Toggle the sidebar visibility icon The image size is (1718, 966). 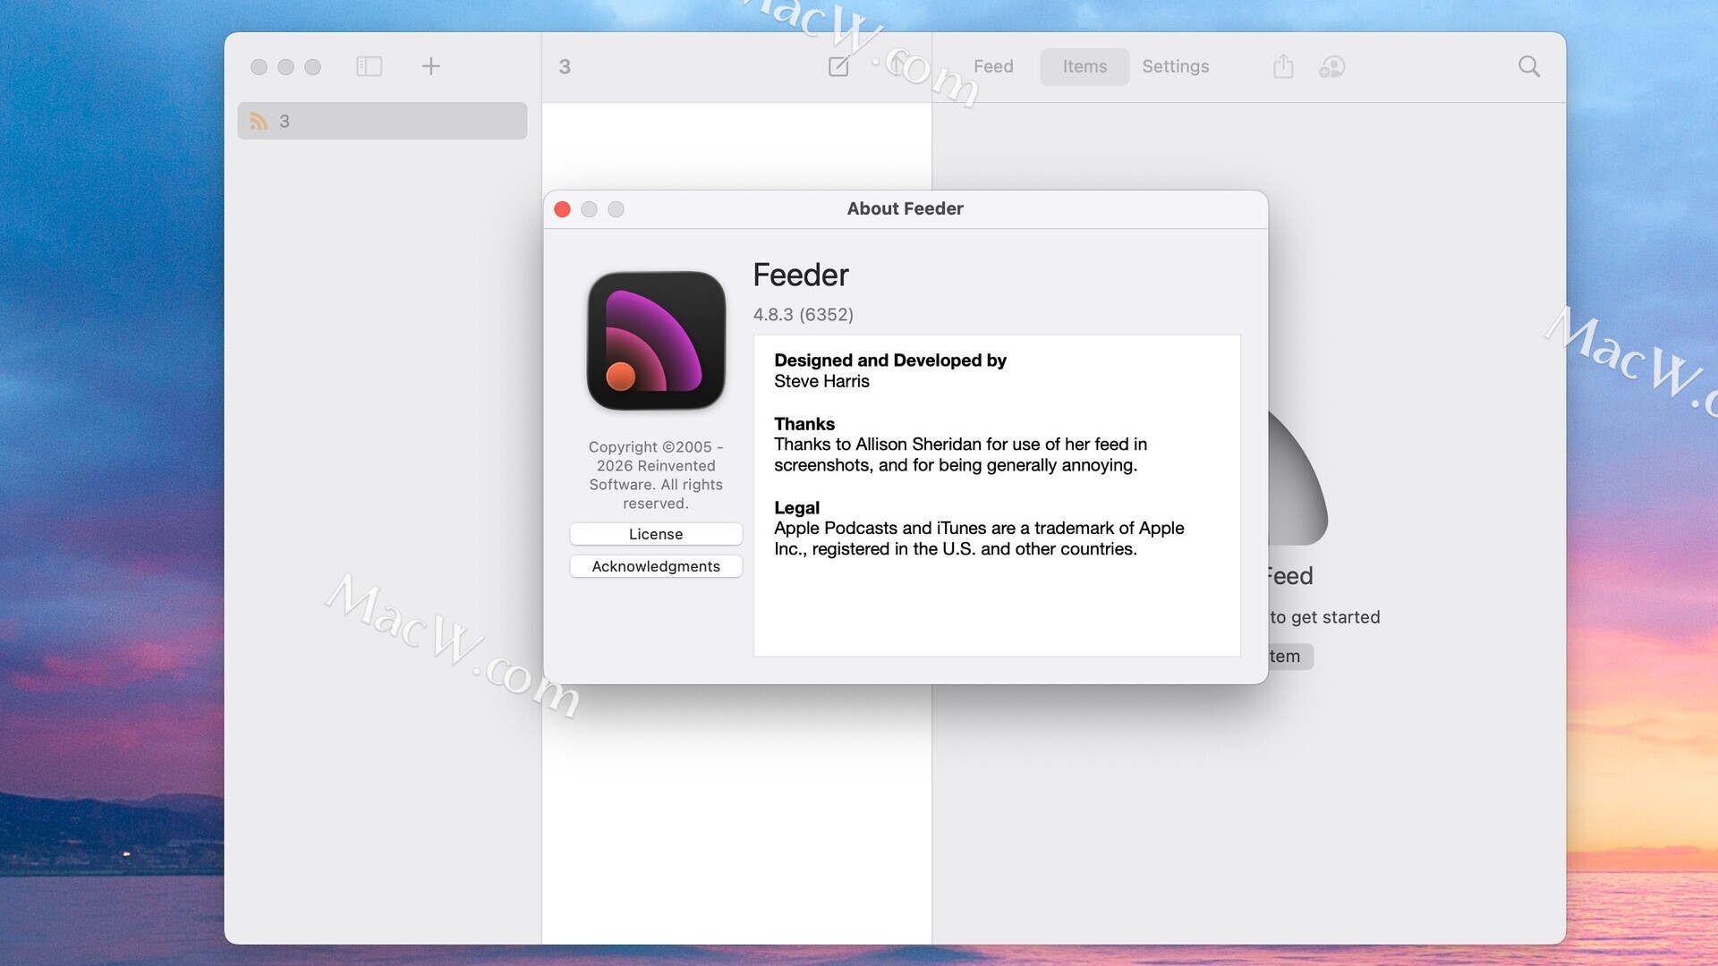coord(369,66)
